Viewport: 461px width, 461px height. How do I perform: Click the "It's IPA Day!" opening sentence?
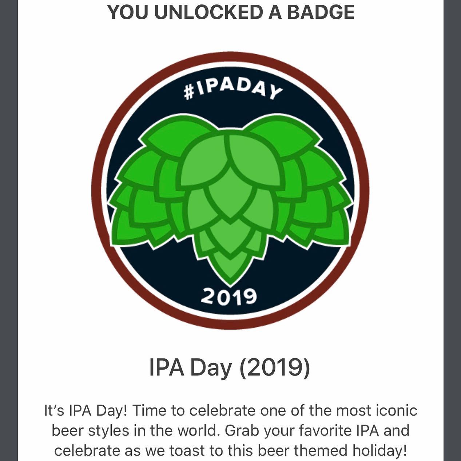coord(86,411)
